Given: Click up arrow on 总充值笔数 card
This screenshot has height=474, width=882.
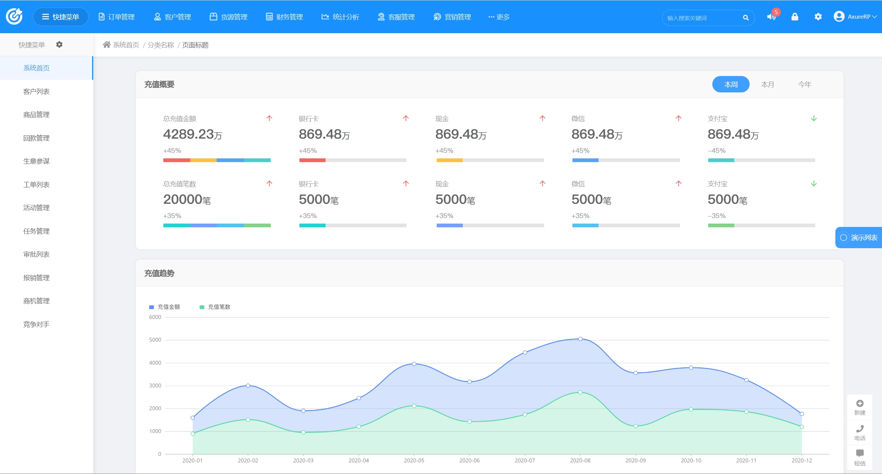Looking at the screenshot, I should (269, 183).
